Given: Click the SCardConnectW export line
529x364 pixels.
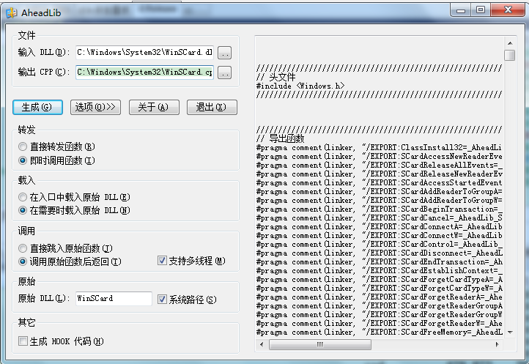Looking at the screenshot, I should click(x=380, y=235).
